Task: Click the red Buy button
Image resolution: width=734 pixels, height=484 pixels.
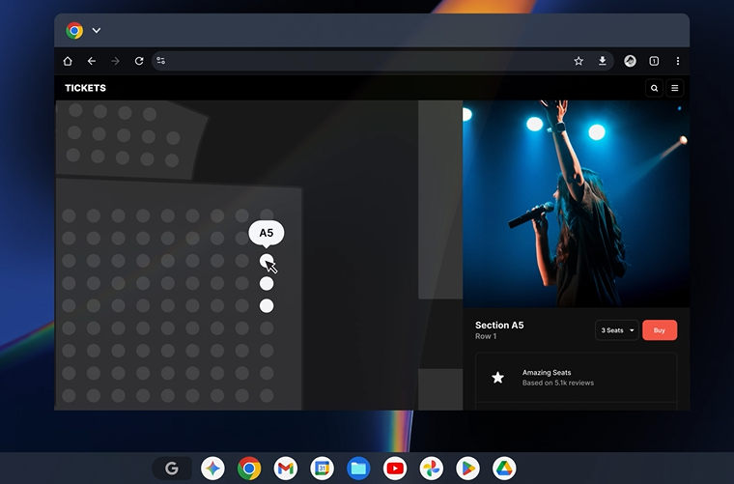Action: tap(660, 330)
